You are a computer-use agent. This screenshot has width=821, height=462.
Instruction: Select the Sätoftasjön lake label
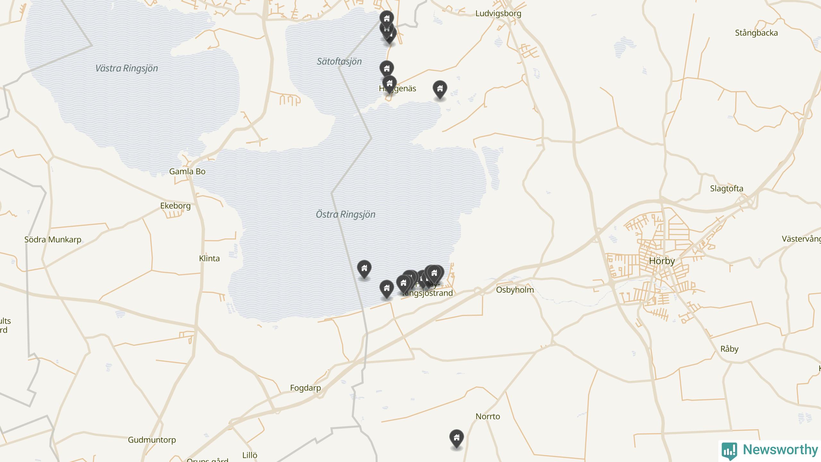pyautogui.click(x=339, y=61)
